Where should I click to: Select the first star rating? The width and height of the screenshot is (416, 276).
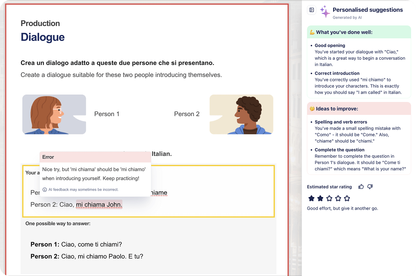(x=311, y=199)
